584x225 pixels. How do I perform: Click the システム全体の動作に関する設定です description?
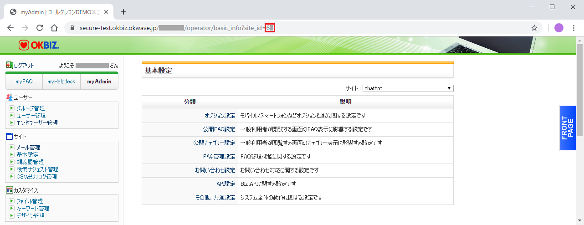(x=281, y=198)
